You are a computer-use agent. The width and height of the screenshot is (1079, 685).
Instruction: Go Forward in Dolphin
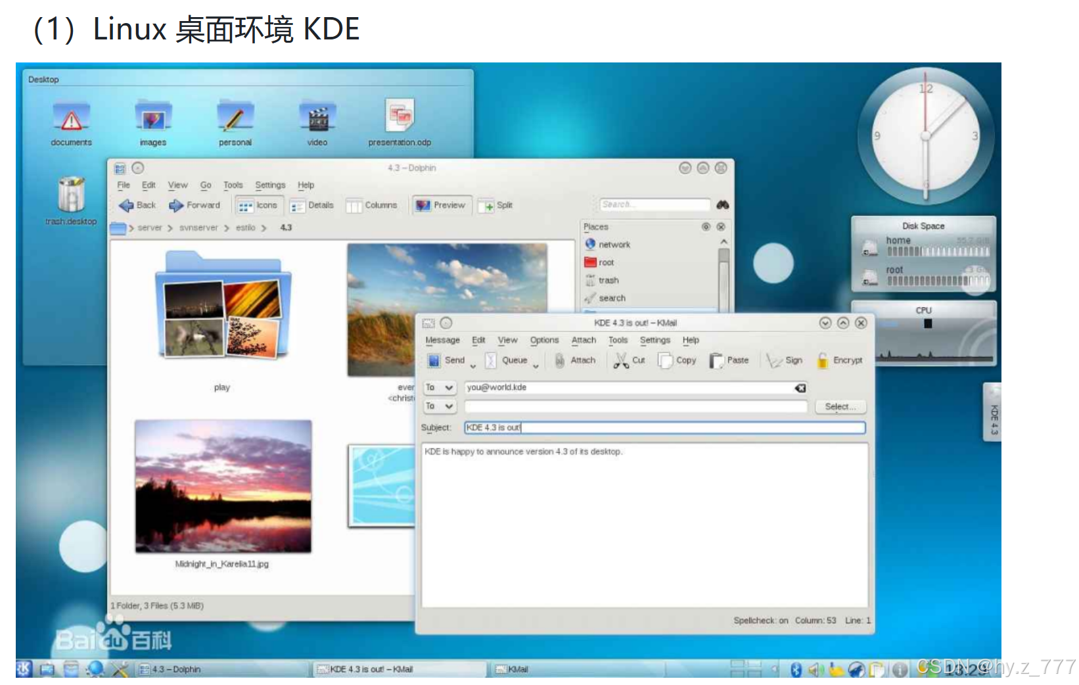tap(195, 206)
